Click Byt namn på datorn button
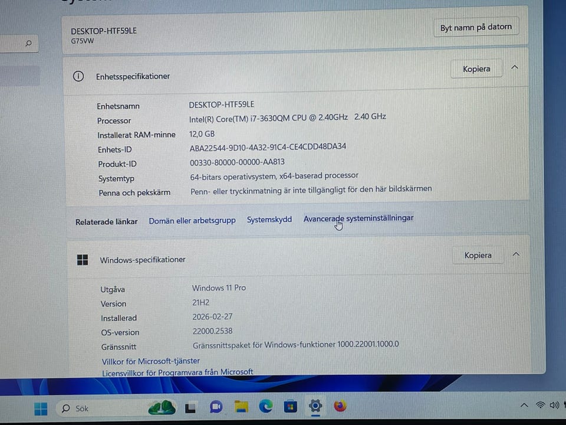The image size is (566, 425). click(x=476, y=27)
